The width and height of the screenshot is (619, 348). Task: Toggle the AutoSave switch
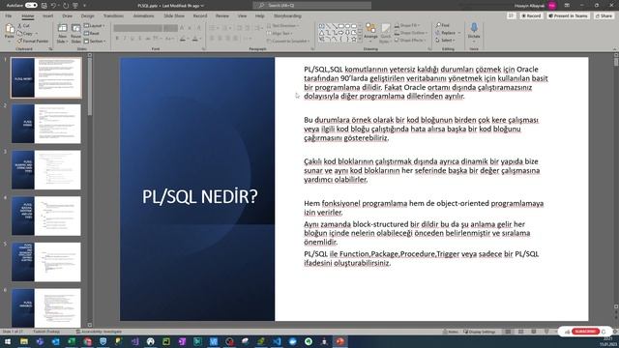pyautogui.click(x=31, y=6)
